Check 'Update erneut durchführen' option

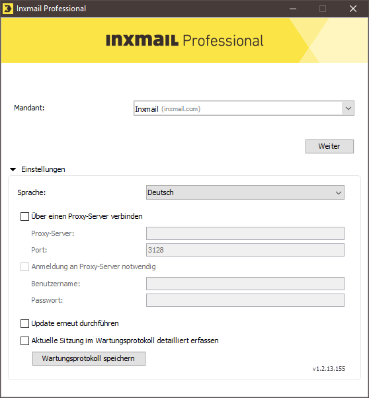24,324
